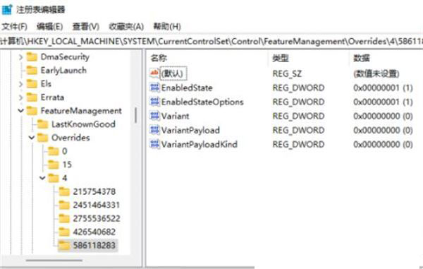Click the LastKnownGood folder icon

point(42,124)
